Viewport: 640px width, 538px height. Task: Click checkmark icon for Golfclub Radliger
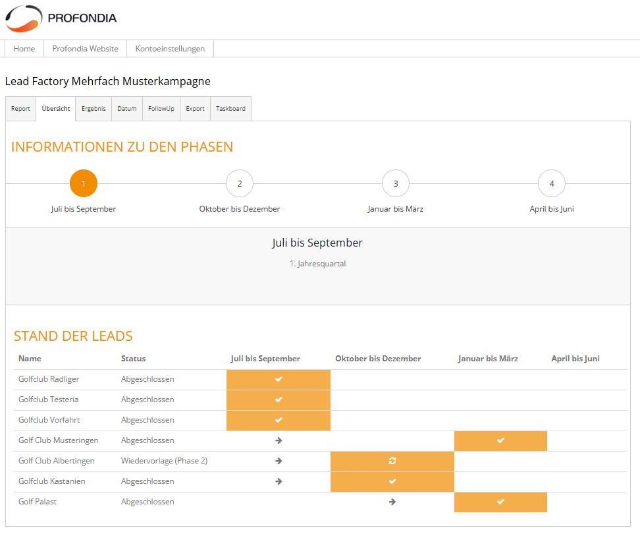(279, 379)
